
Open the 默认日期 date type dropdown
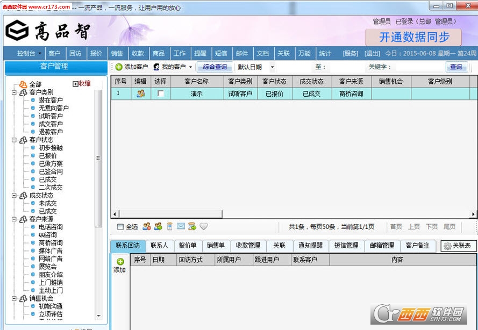[272, 67]
